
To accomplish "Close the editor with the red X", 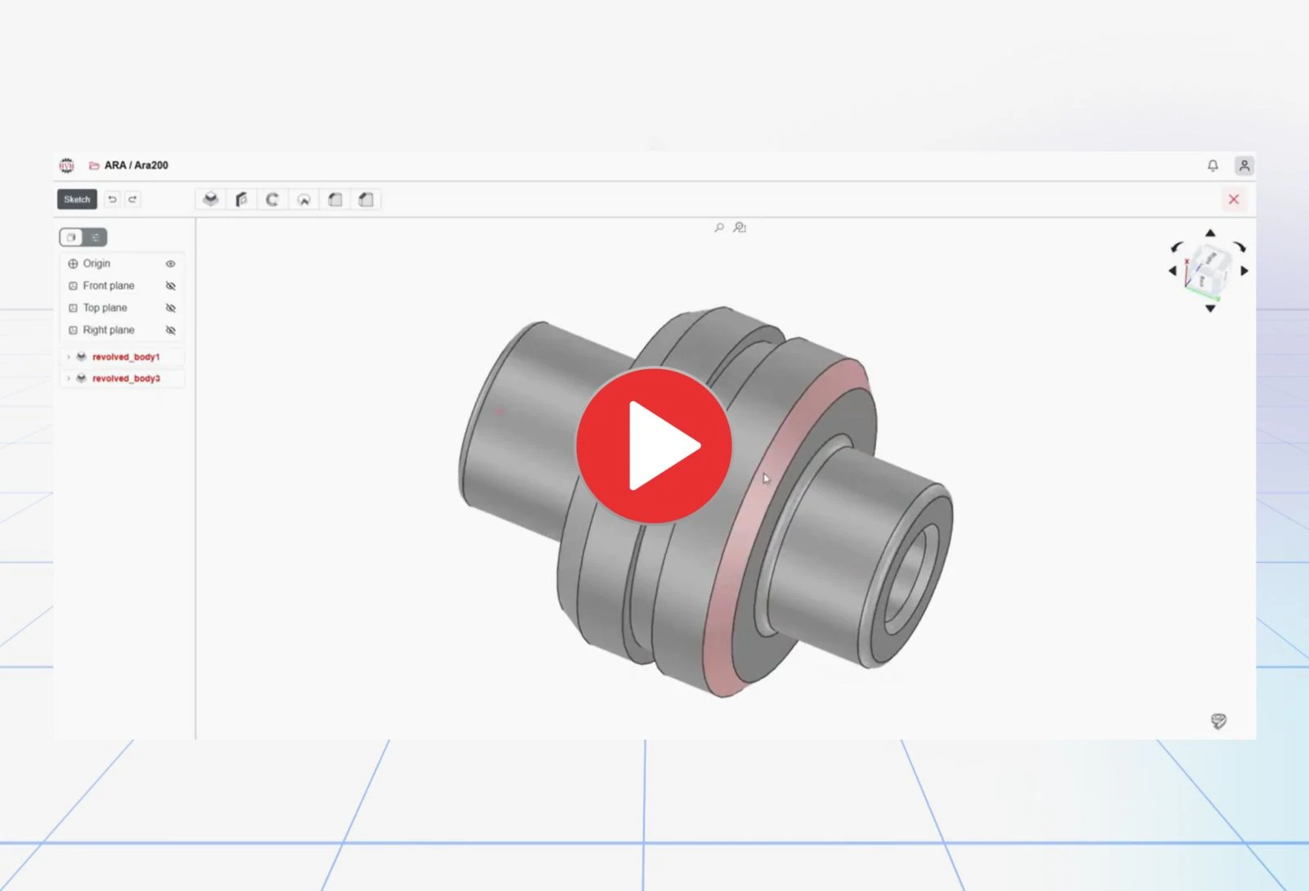I will 1234,200.
